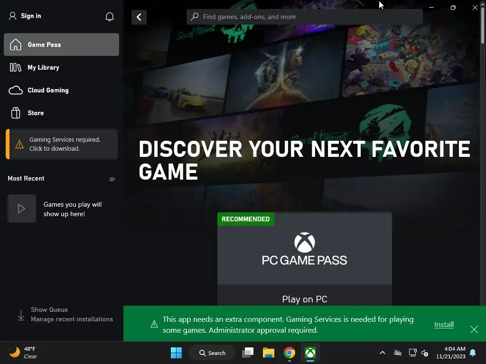The height and width of the screenshot is (364, 486).
Task: Open the taskbar Search box
Action: coord(212,353)
